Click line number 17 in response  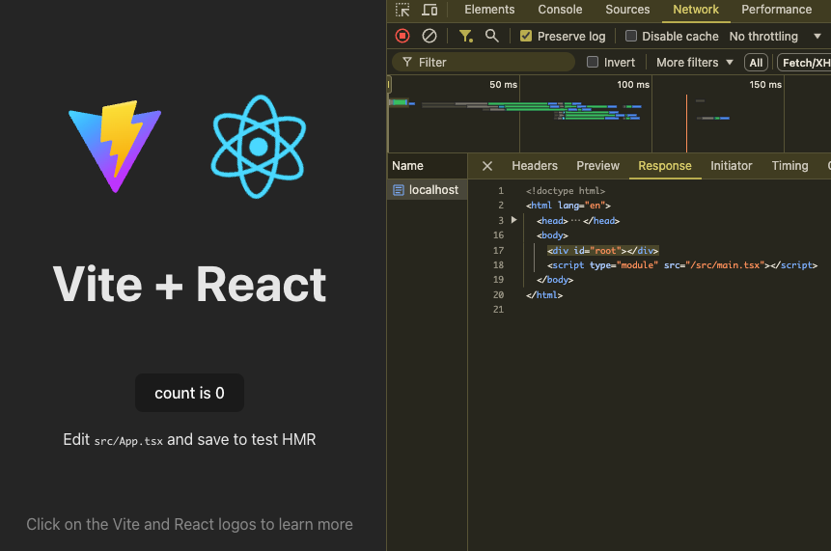tap(498, 251)
